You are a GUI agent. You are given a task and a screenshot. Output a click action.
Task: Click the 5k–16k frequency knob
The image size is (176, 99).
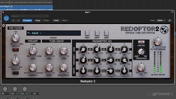click(124, 60)
